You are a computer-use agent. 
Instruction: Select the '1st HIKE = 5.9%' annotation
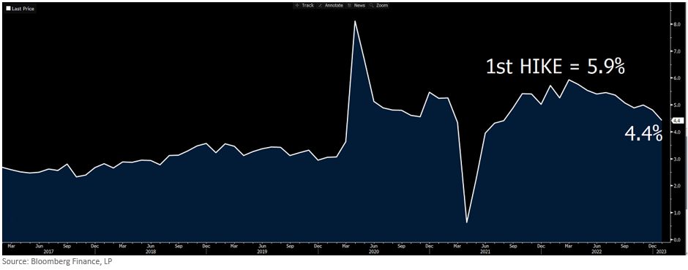pyautogui.click(x=555, y=67)
